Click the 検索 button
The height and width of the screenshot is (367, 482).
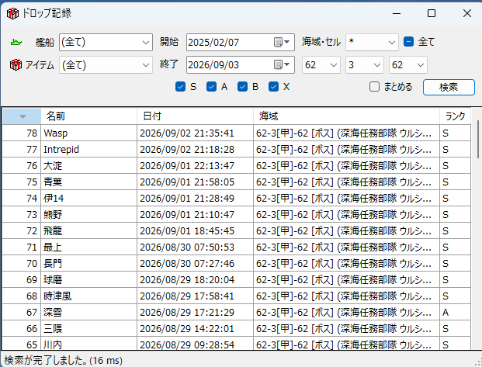449,88
